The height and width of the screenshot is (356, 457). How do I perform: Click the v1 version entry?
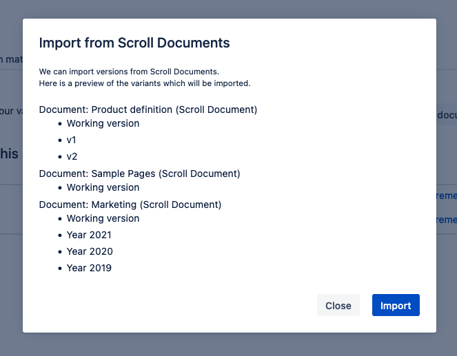[72, 140]
